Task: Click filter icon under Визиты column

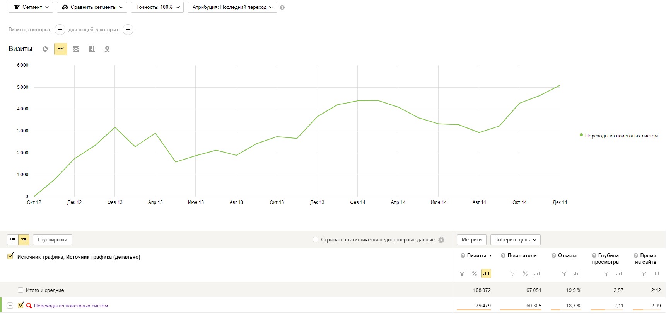Action: [x=462, y=274]
